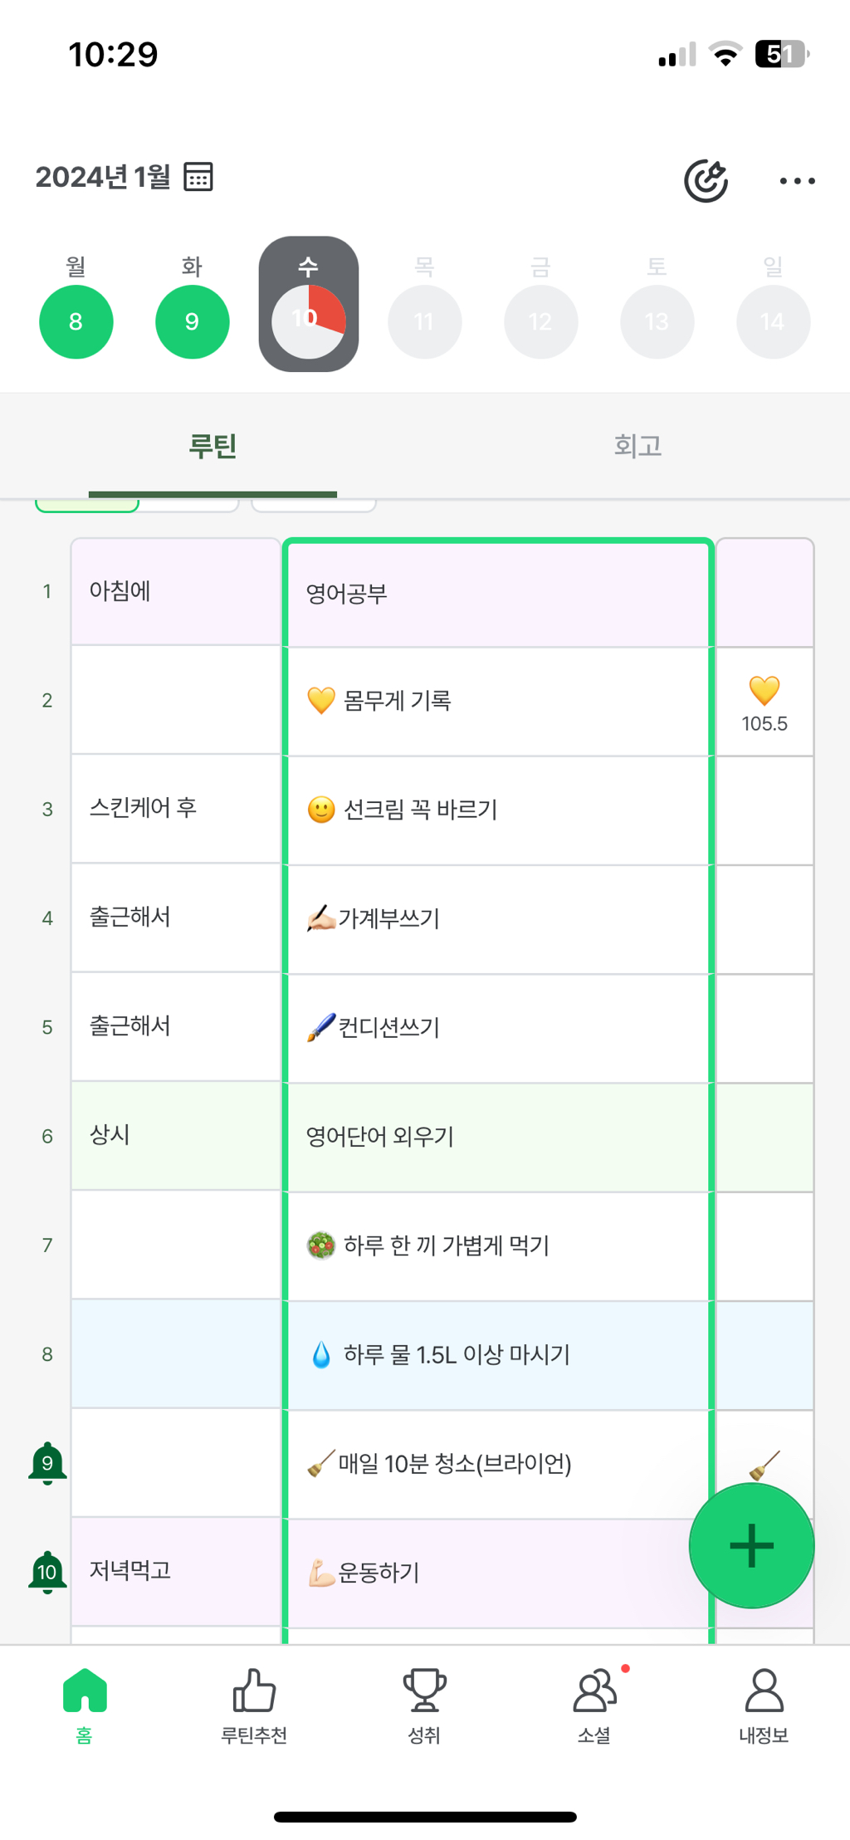Switch to the 회고 tab
This screenshot has height=1840, width=850.
click(637, 446)
